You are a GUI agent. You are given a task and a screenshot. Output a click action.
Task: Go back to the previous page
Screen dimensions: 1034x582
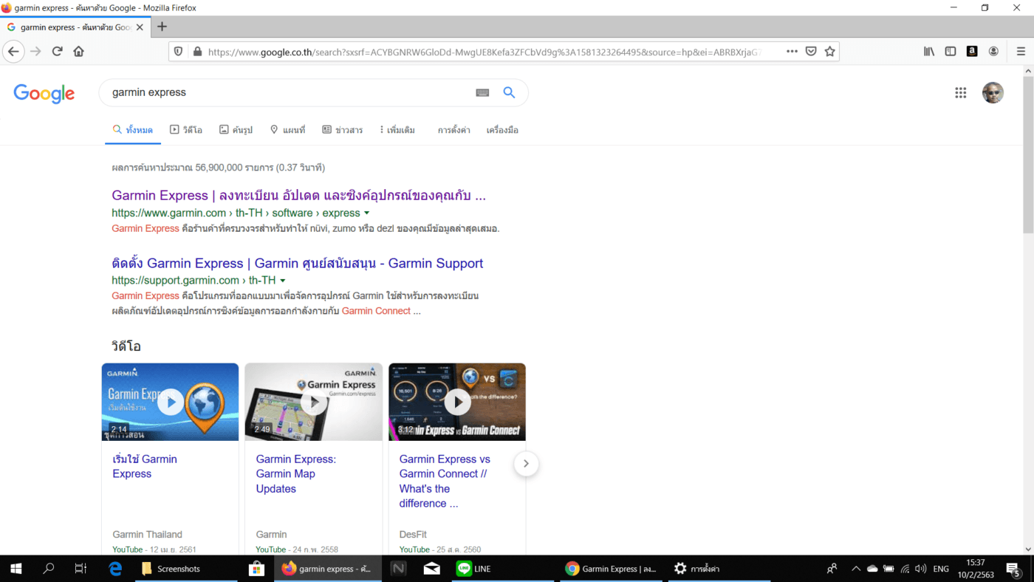pyautogui.click(x=13, y=52)
